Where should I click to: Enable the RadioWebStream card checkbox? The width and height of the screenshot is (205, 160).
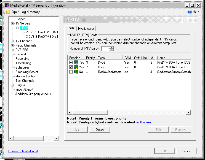point(71,72)
